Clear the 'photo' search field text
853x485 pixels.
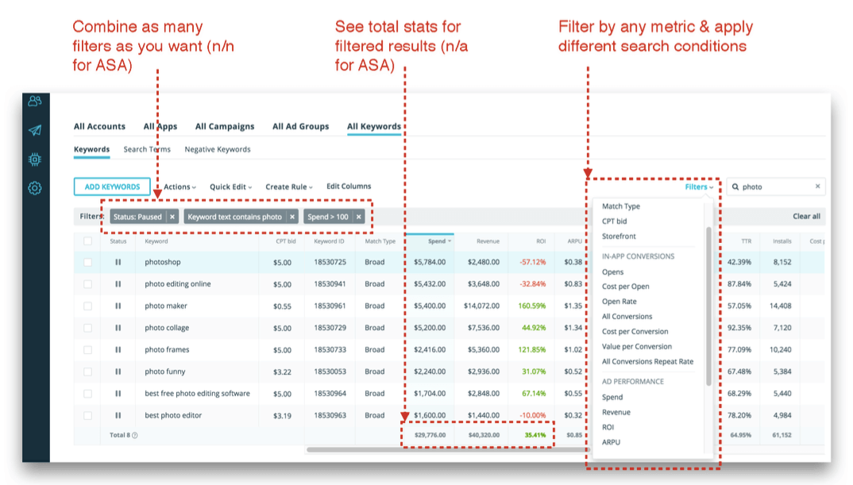pyautogui.click(x=817, y=187)
